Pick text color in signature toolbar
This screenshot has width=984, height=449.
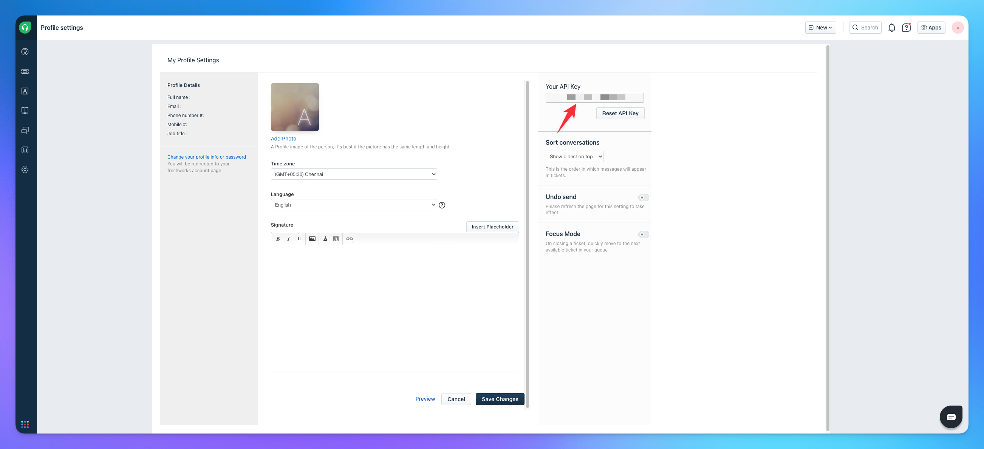pyautogui.click(x=325, y=239)
